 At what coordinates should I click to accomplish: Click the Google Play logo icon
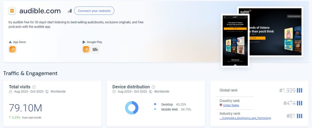click(x=84, y=42)
